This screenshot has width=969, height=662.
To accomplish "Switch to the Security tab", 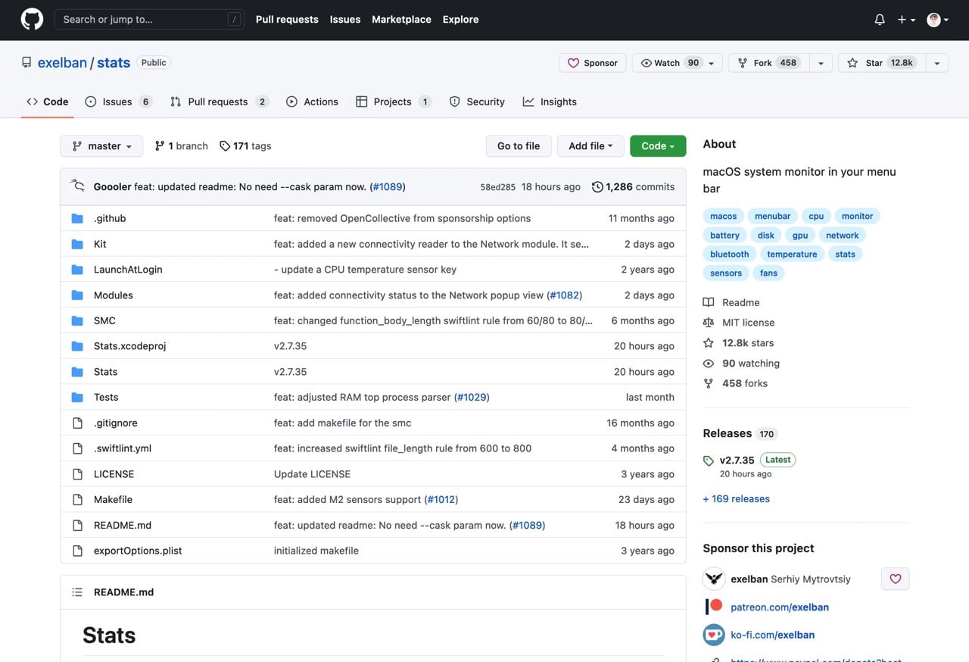I will pyautogui.click(x=477, y=101).
